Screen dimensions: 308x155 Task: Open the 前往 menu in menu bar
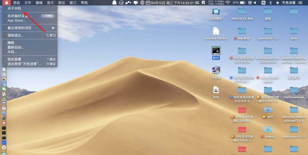point(62,3)
